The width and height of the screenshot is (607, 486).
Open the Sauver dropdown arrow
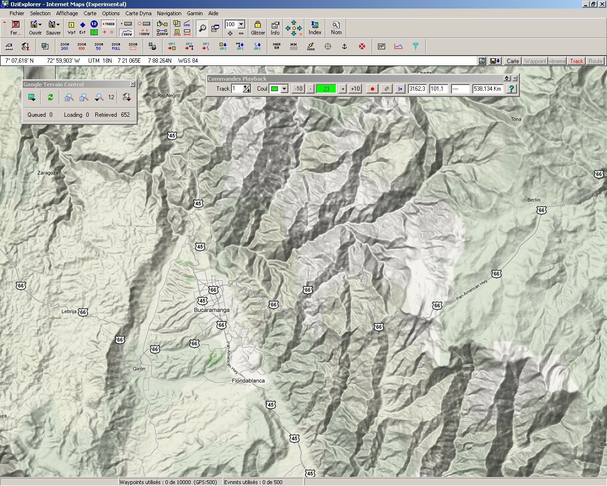(58, 25)
